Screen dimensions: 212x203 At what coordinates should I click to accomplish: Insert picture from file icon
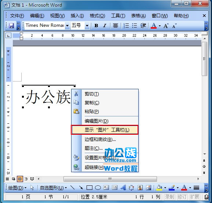coord(149,188)
